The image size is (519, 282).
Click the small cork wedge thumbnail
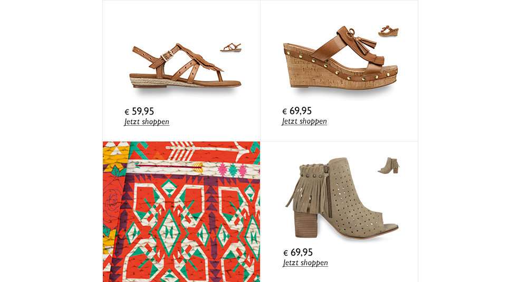pos(389,31)
